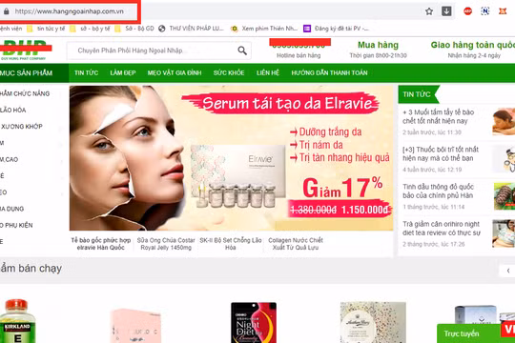Open the Kirkland vitamin E product
The height and width of the screenshot is (343, 515).
tap(18, 321)
